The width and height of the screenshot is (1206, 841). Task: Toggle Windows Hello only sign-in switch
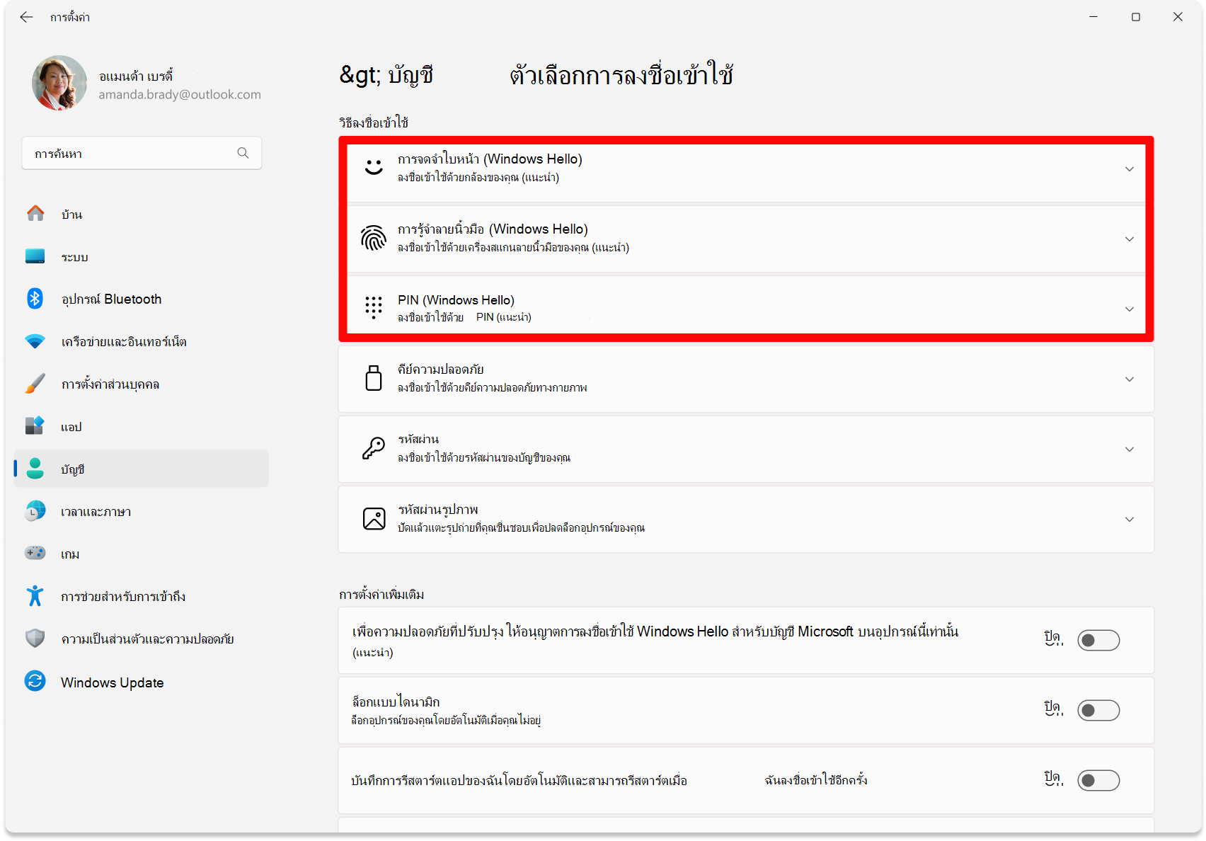1098,640
